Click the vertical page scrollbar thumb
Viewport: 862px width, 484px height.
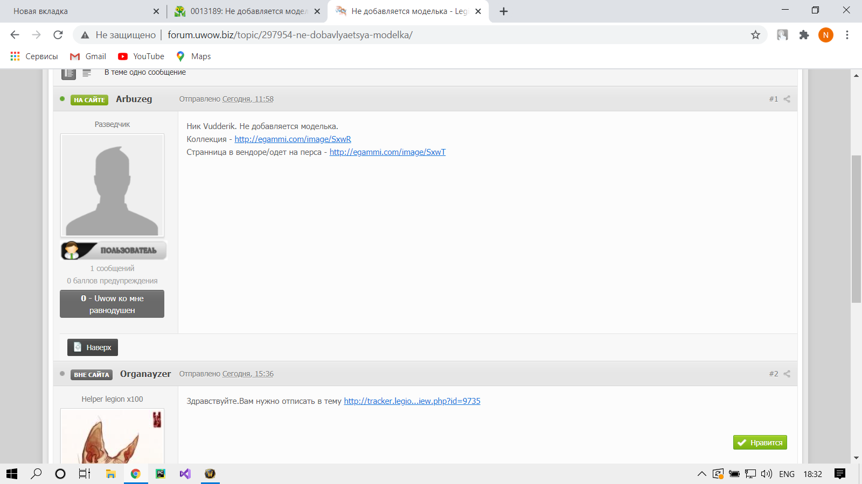[x=856, y=229]
